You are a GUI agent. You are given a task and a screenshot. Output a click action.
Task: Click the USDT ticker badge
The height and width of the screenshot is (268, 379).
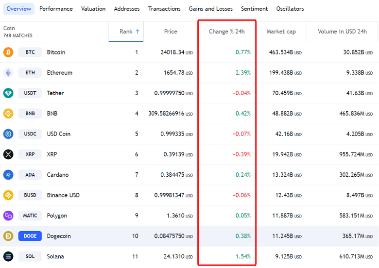pos(30,93)
